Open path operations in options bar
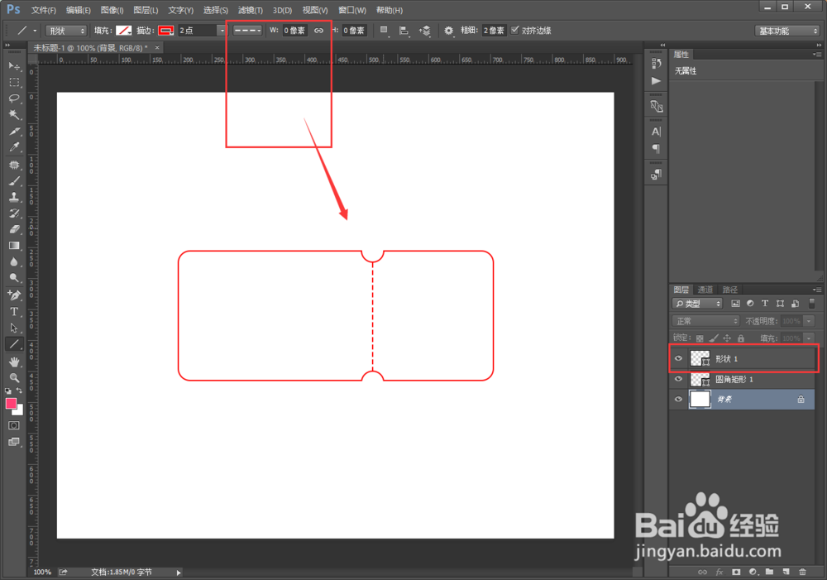 click(x=385, y=31)
